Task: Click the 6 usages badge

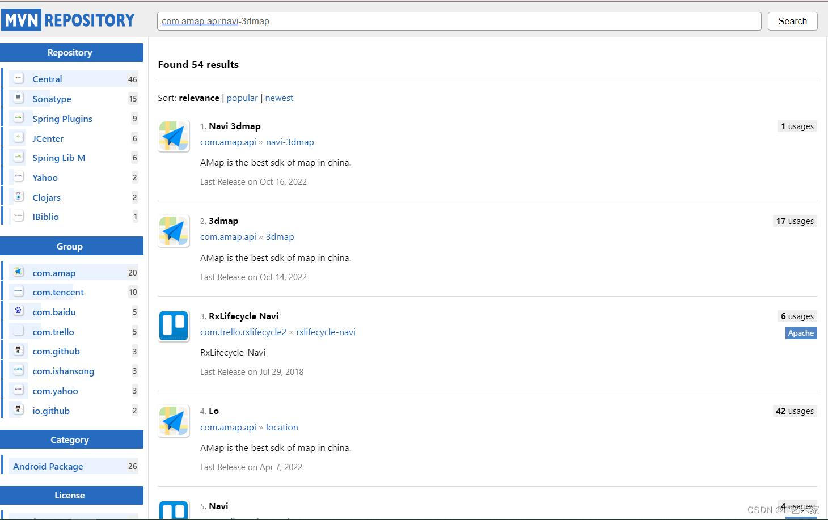Action: coord(797,316)
